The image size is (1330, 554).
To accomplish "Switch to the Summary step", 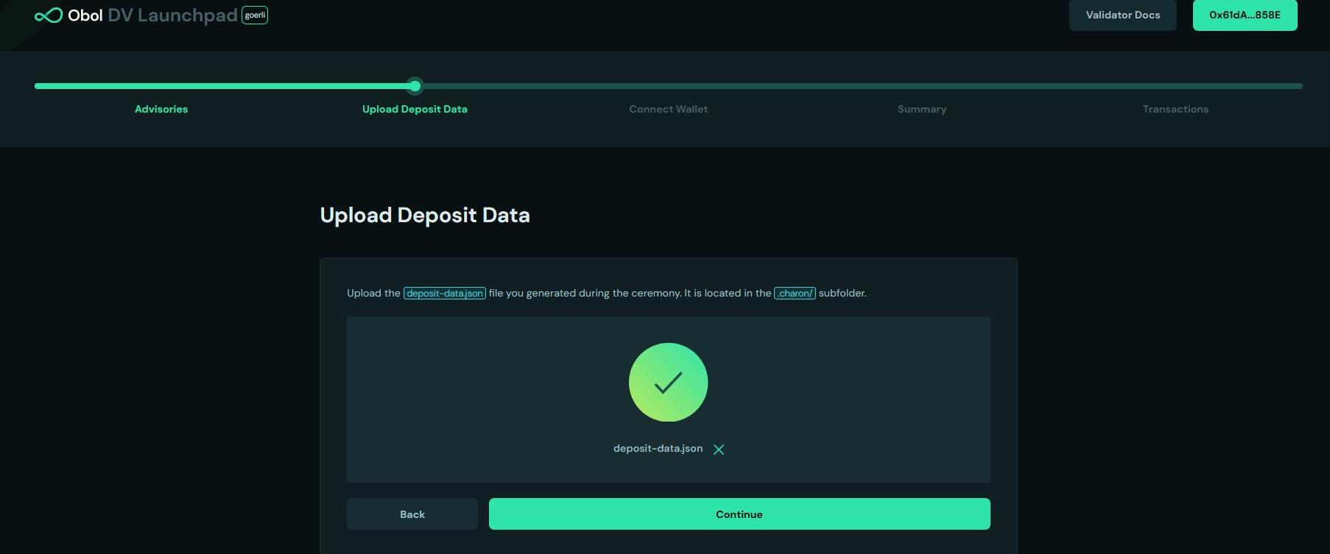I will click(x=921, y=109).
